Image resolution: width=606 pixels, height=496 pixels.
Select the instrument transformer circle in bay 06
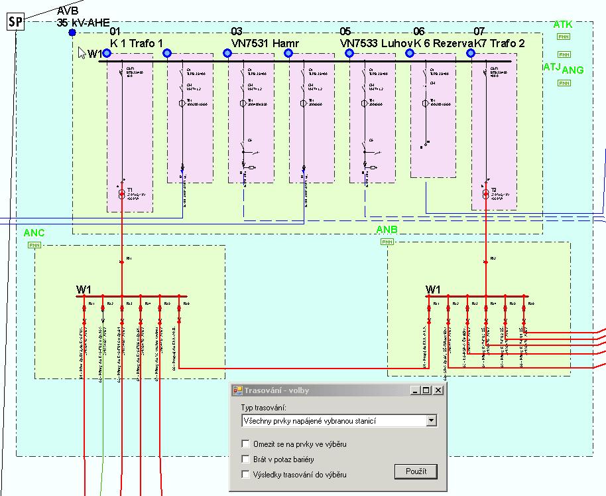[x=425, y=104]
